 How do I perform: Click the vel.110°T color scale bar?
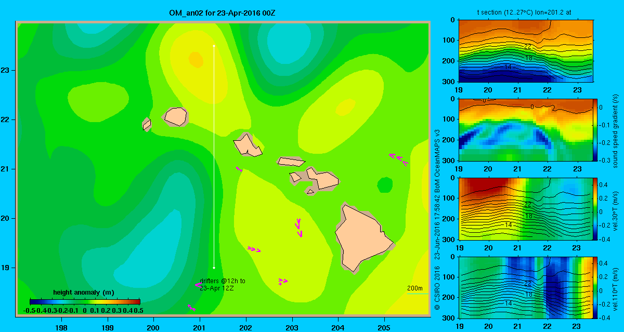[595, 287]
